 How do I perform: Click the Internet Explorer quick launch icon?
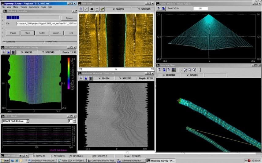click(17, 161)
